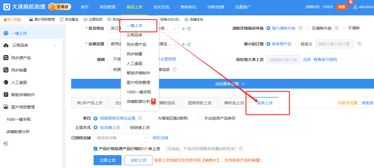Click the sidebar collapse icon at bottom left
374x168 pixels.
click(x=6, y=144)
